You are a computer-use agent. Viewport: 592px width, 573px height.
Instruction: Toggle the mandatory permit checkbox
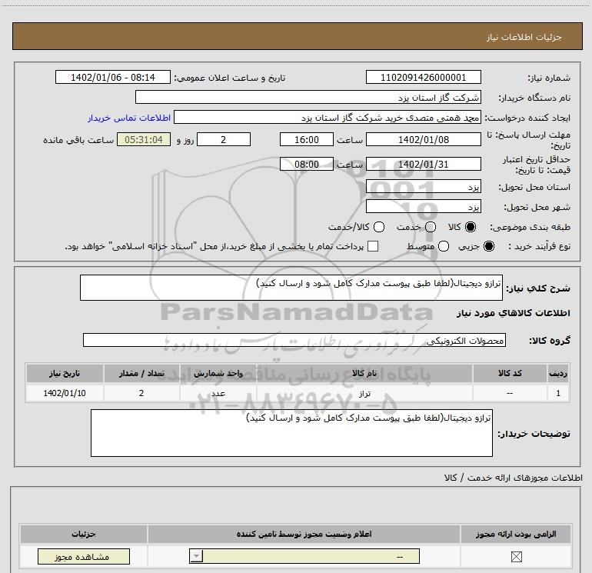516,556
